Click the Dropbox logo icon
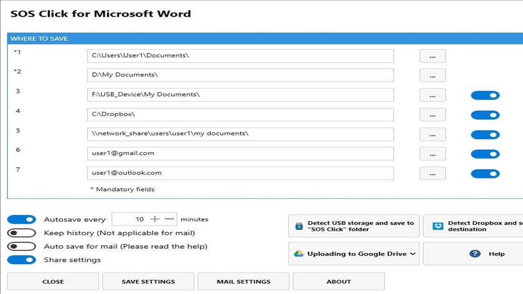The image size is (523, 294). [x=438, y=226]
